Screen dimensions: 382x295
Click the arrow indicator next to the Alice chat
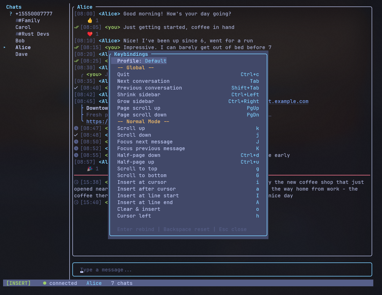(4, 47)
